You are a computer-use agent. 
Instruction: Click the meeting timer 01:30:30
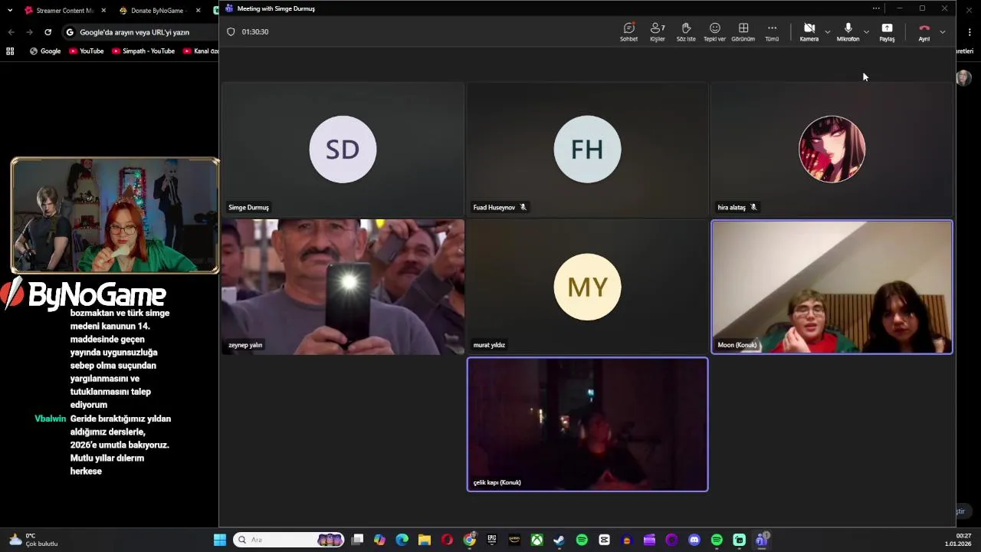click(x=255, y=31)
